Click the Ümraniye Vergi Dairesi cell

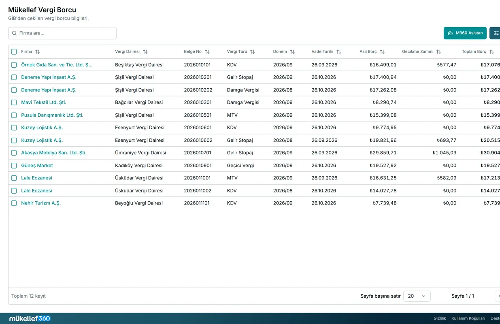click(140, 153)
